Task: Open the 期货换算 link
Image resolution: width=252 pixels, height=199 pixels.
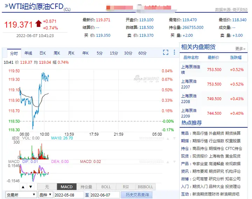Action: [x=233, y=133]
